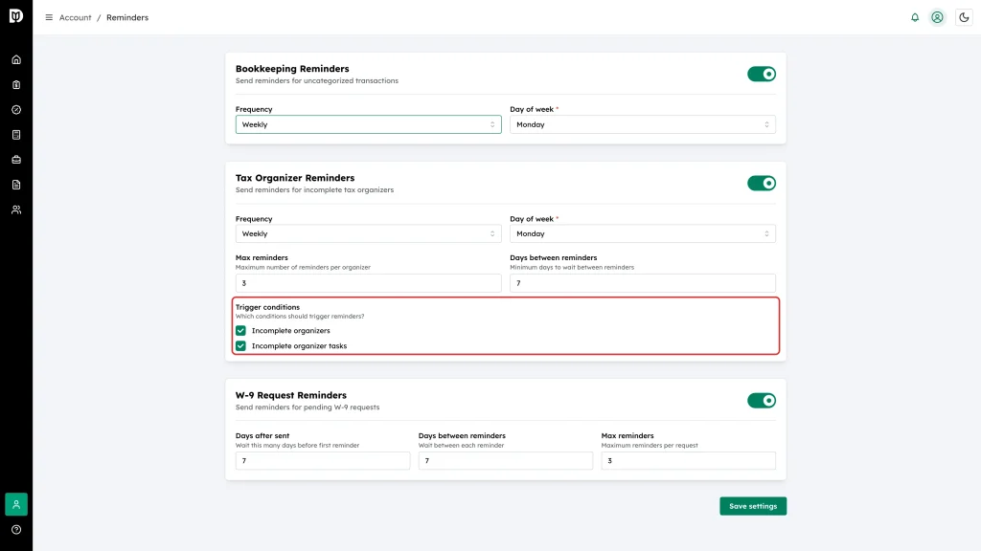
Task: Open the users icon in sidebar
Action: coord(16,209)
